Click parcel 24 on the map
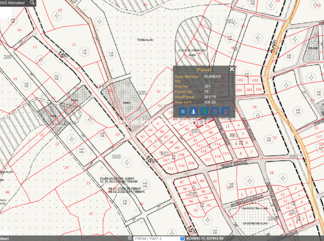This screenshot has width=324, height=241. pyautogui.click(x=66, y=167)
